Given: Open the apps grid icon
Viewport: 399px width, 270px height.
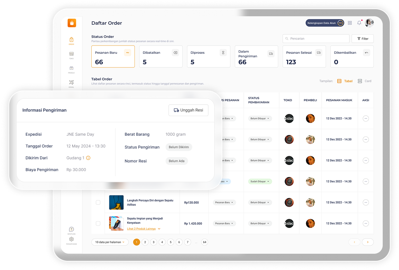Looking at the screenshot, I should [x=350, y=23].
